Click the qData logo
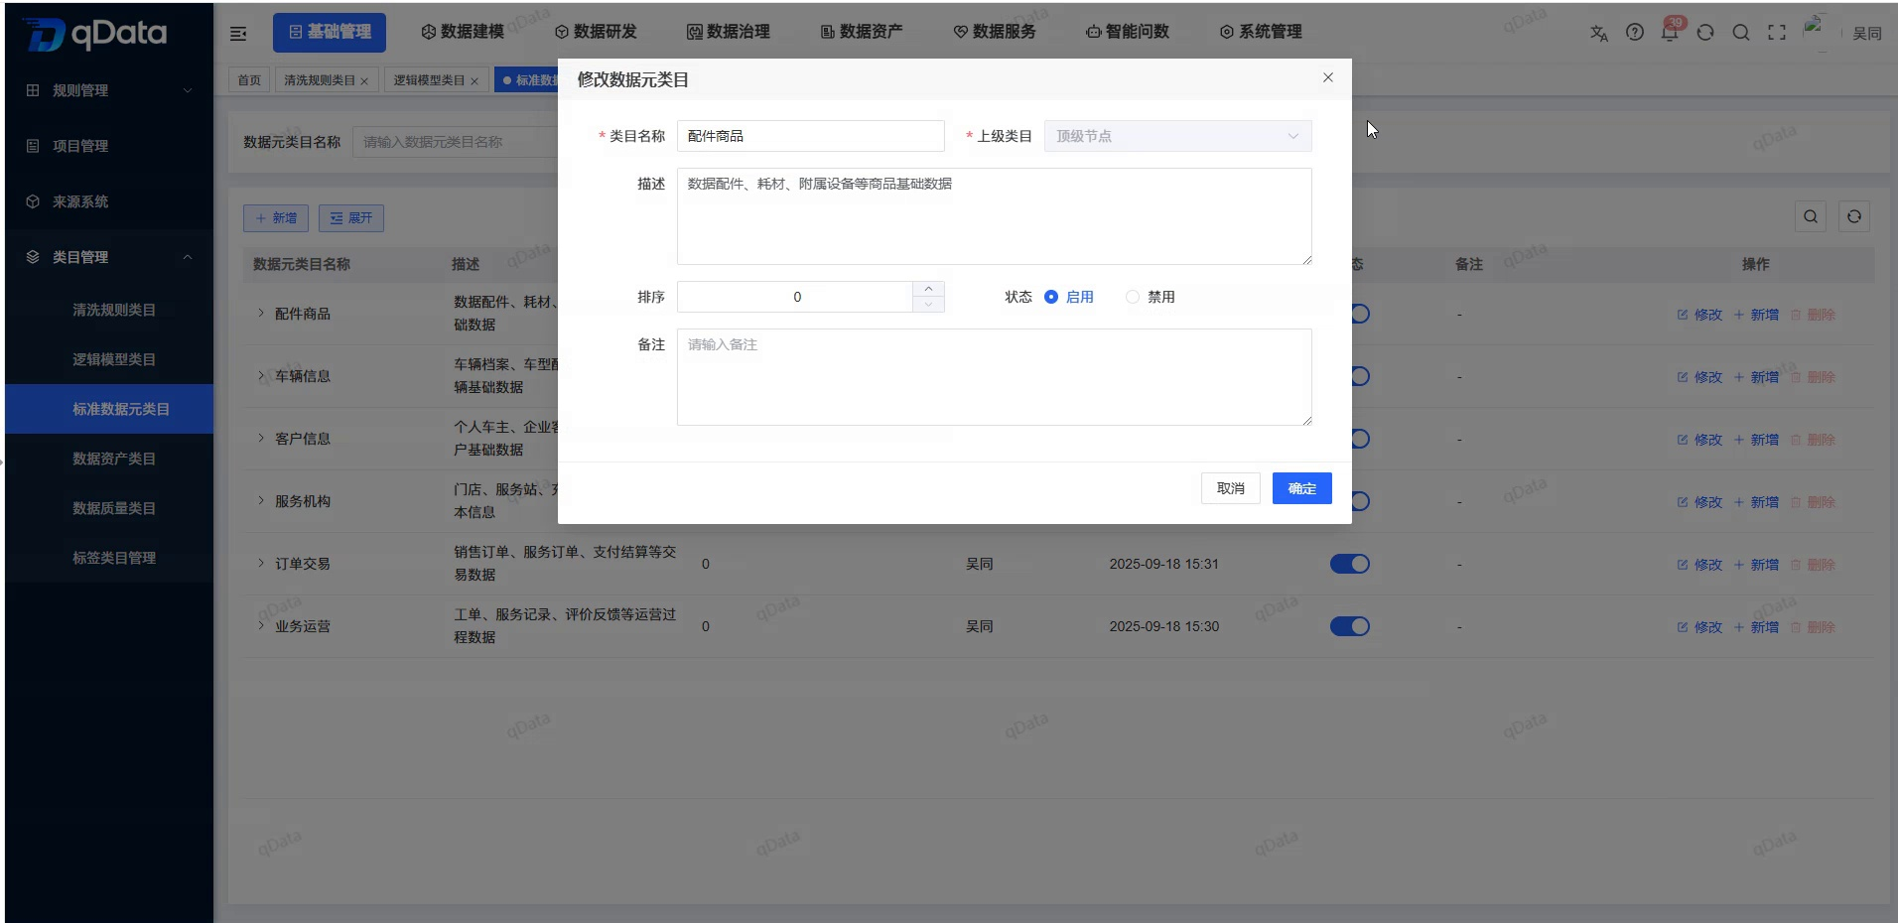The width and height of the screenshot is (1898, 923). point(96,34)
